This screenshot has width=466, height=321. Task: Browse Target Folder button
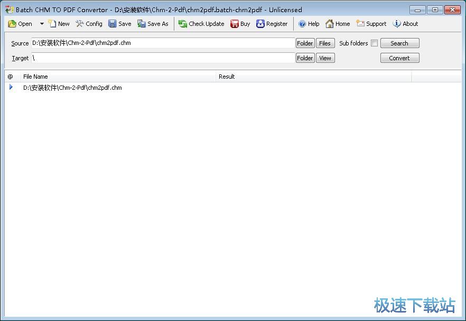click(305, 58)
